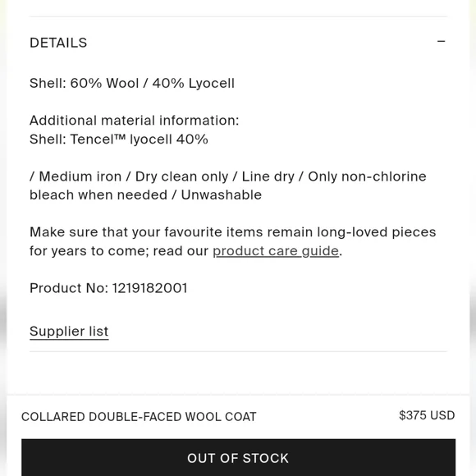Click the 'Unwashable' care instruction
This screenshot has height=476, width=476.
pos(222,195)
